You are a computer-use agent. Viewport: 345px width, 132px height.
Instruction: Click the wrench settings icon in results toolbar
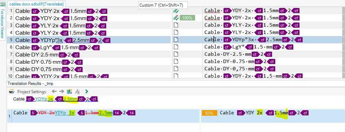(77, 91)
